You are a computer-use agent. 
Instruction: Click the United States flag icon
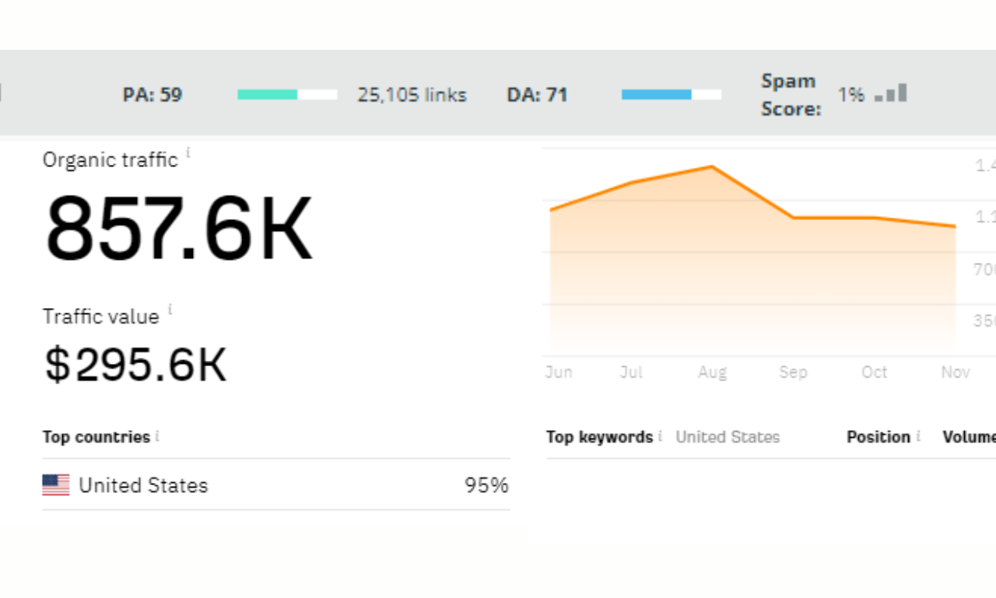56,485
